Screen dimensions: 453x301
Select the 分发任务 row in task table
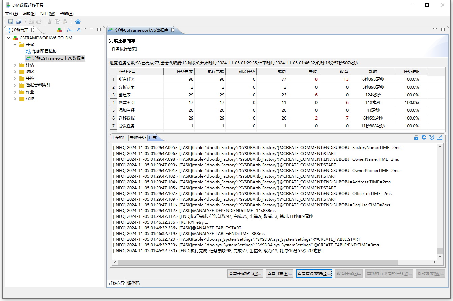[x=269, y=126]
